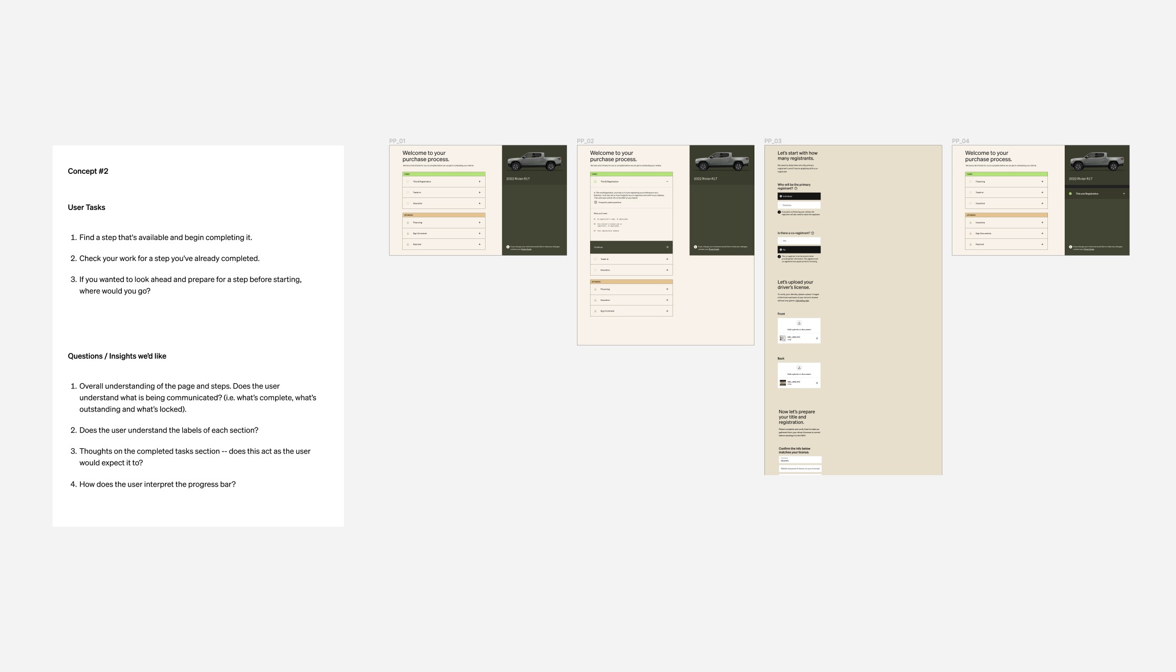The height and width of the screenshot is (672, 1176).
Task: Select the PP_01 frame label
Action: (x=397, y=141)
